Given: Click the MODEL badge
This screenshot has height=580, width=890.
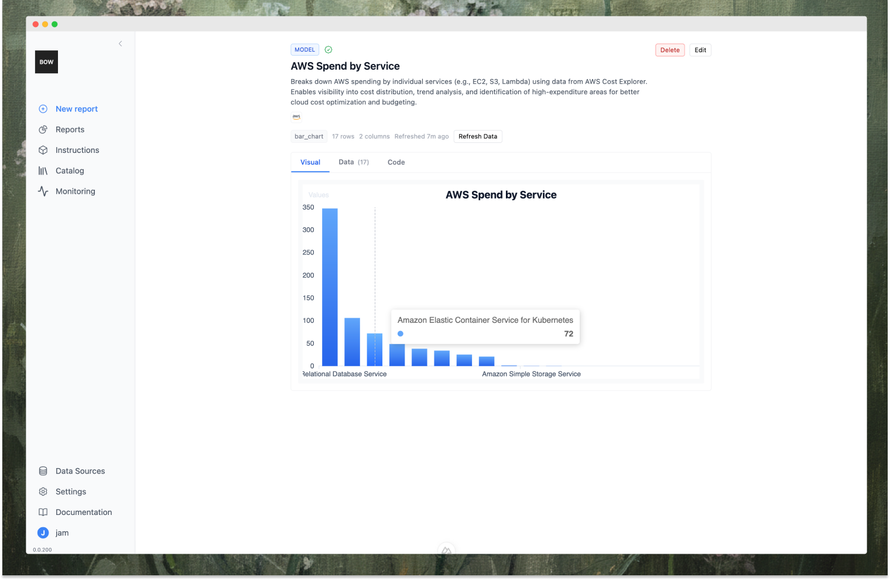Looking at the screenshot, I should 304,50.
